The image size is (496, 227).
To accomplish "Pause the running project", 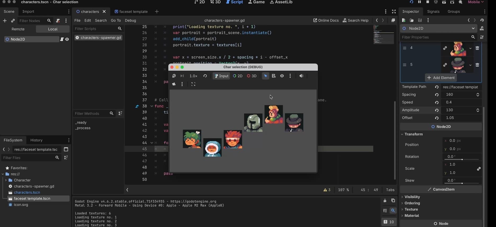I will click(419, 2).
